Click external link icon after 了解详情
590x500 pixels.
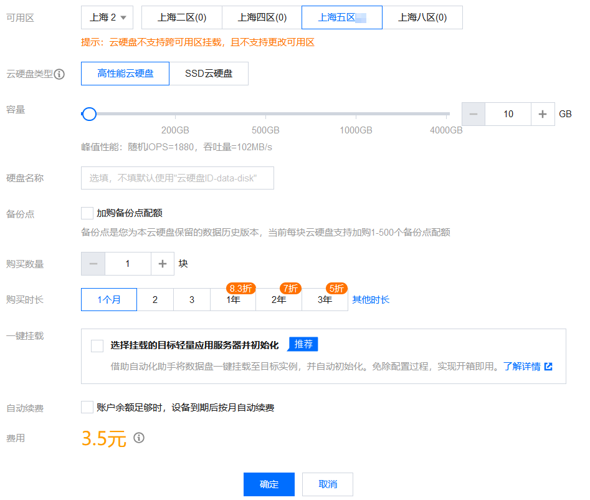tap(549, 367)
